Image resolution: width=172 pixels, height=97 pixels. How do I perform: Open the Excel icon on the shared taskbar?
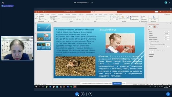pyautogui.click(x=71, y=87)
